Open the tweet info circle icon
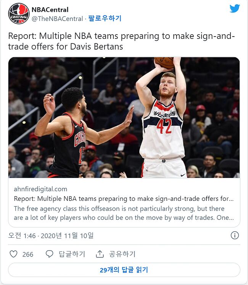The width and height of the screenshot is (248, 285). coord(235,235)
